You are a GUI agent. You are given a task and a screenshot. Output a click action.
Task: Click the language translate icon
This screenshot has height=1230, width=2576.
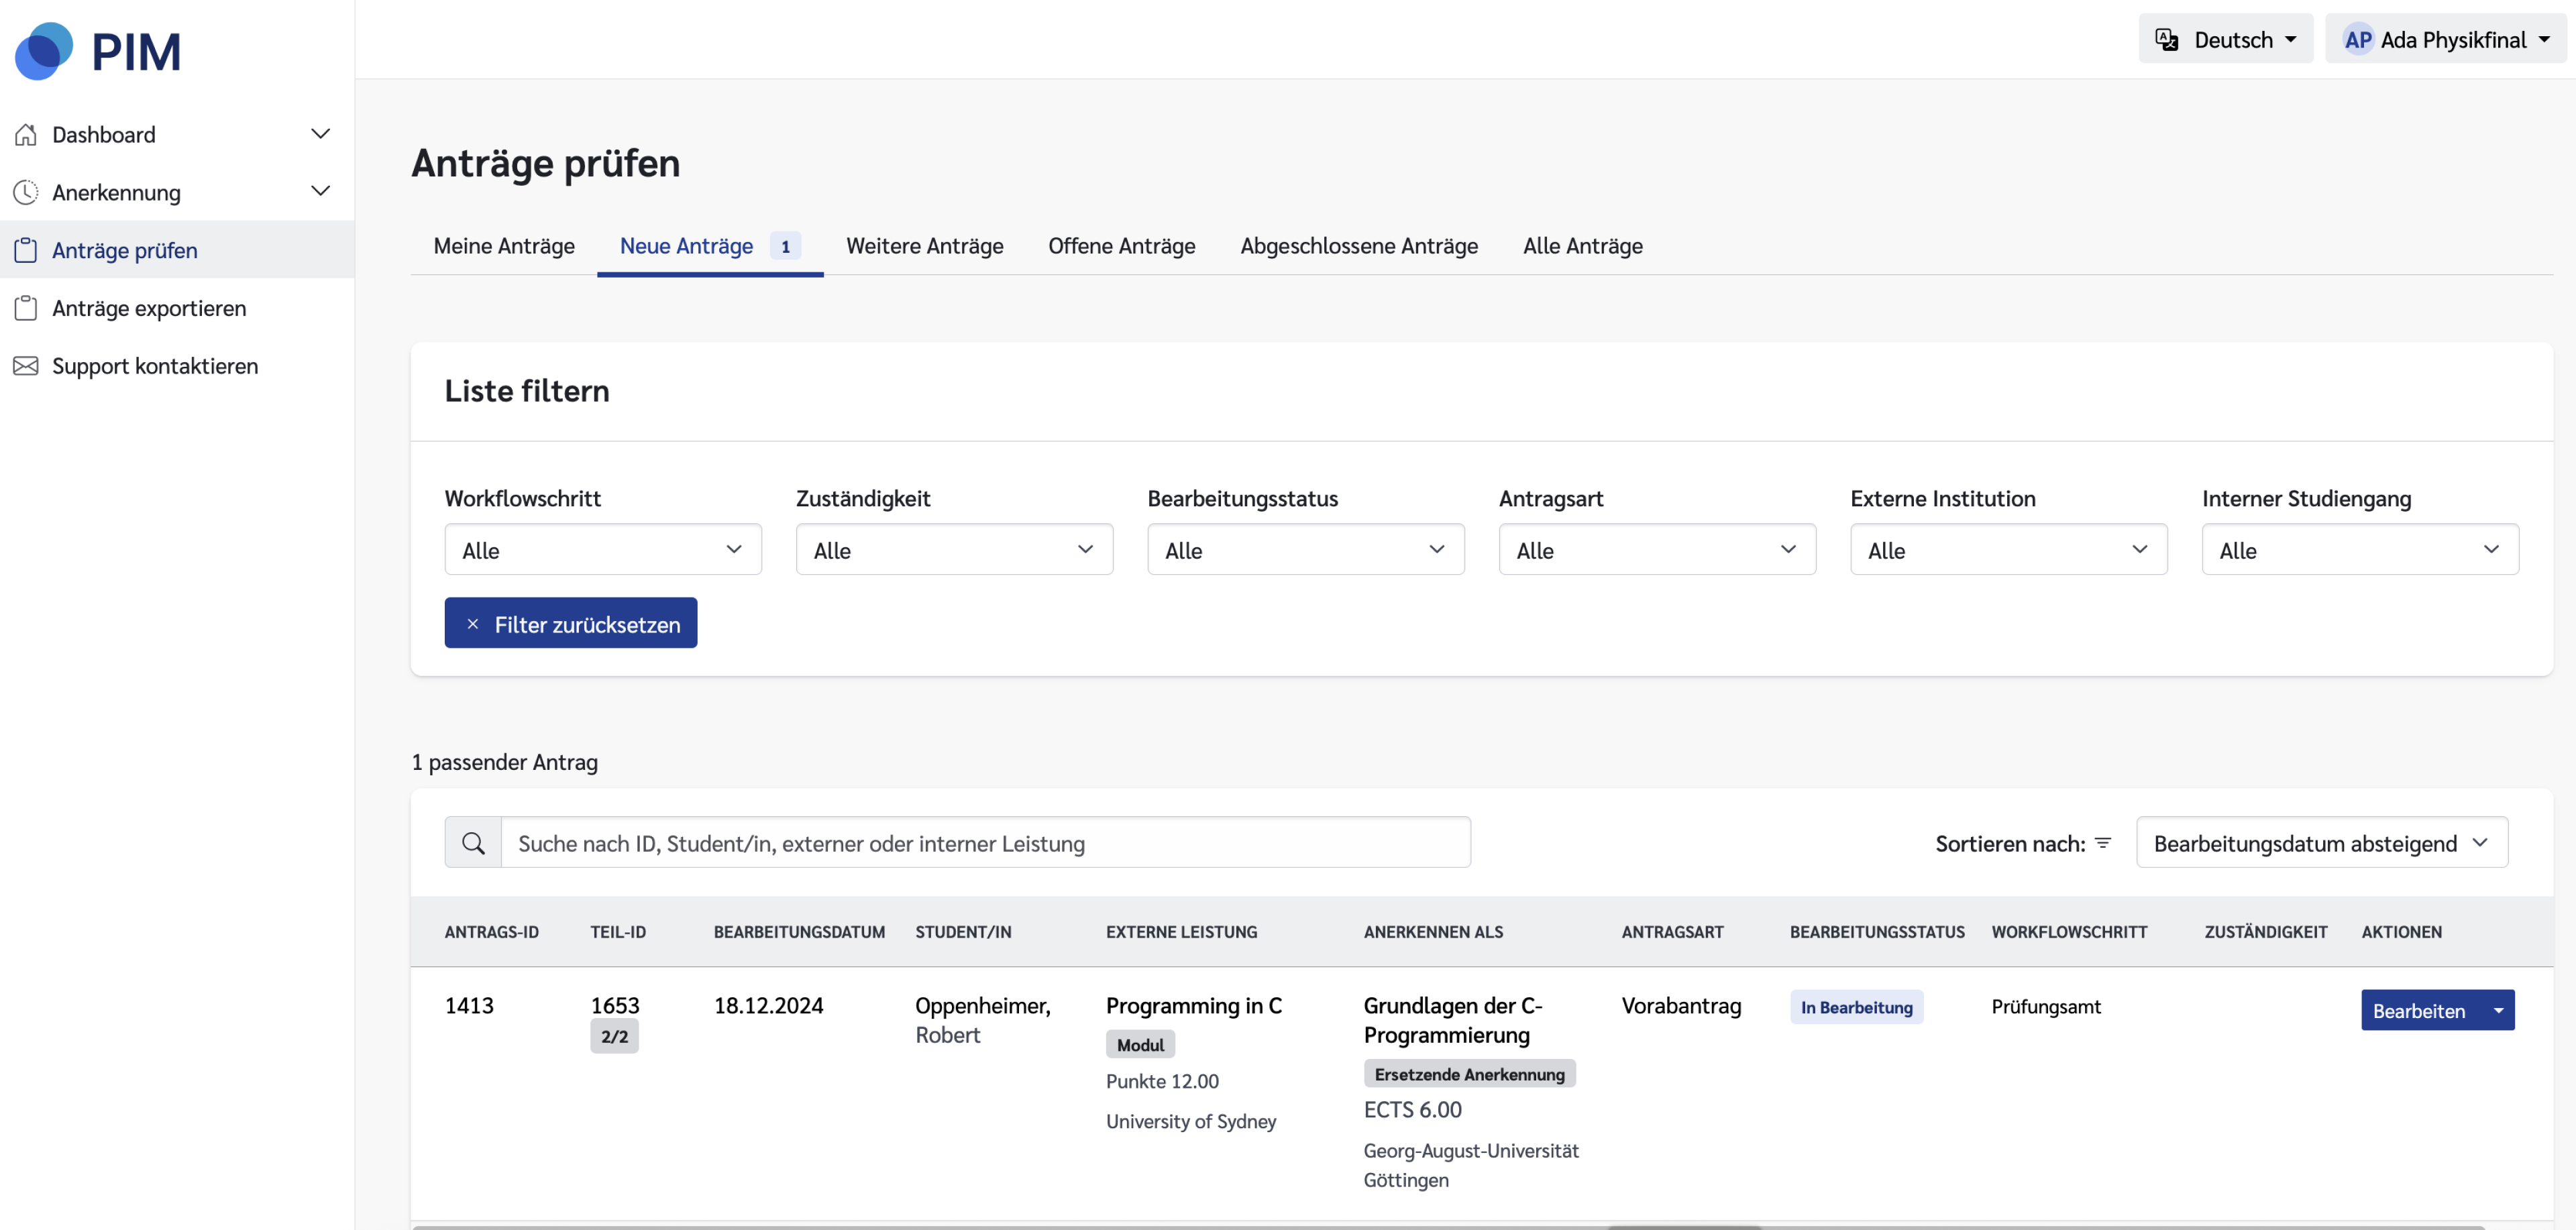(2167, 40)
